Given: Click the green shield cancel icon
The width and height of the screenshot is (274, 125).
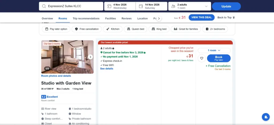Looking at the screenshot, I should [x=101, y=52].
